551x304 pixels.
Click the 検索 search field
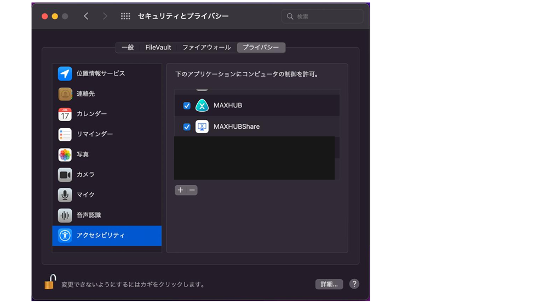pos(322,16)
